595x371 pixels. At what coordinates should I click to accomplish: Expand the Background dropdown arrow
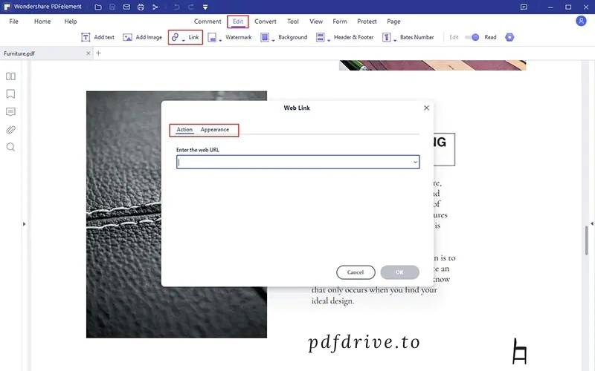tap(273, 40)
